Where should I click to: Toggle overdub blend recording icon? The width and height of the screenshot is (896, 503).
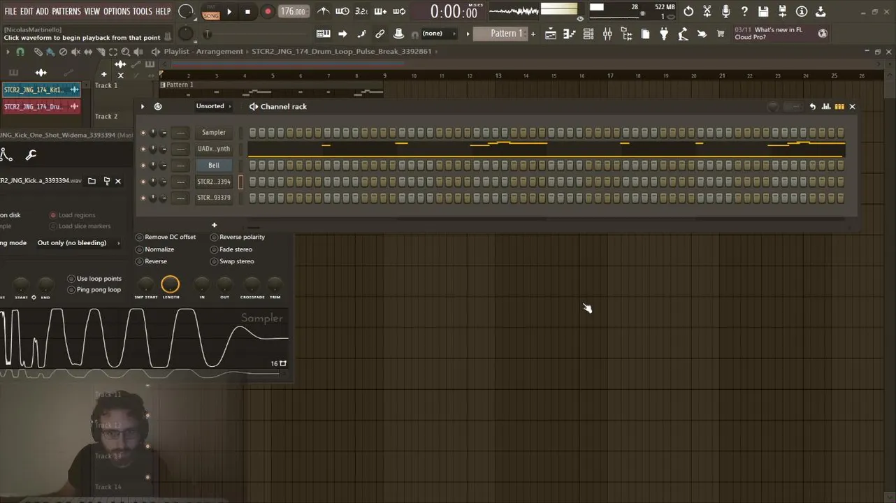[x=380, y=12]
